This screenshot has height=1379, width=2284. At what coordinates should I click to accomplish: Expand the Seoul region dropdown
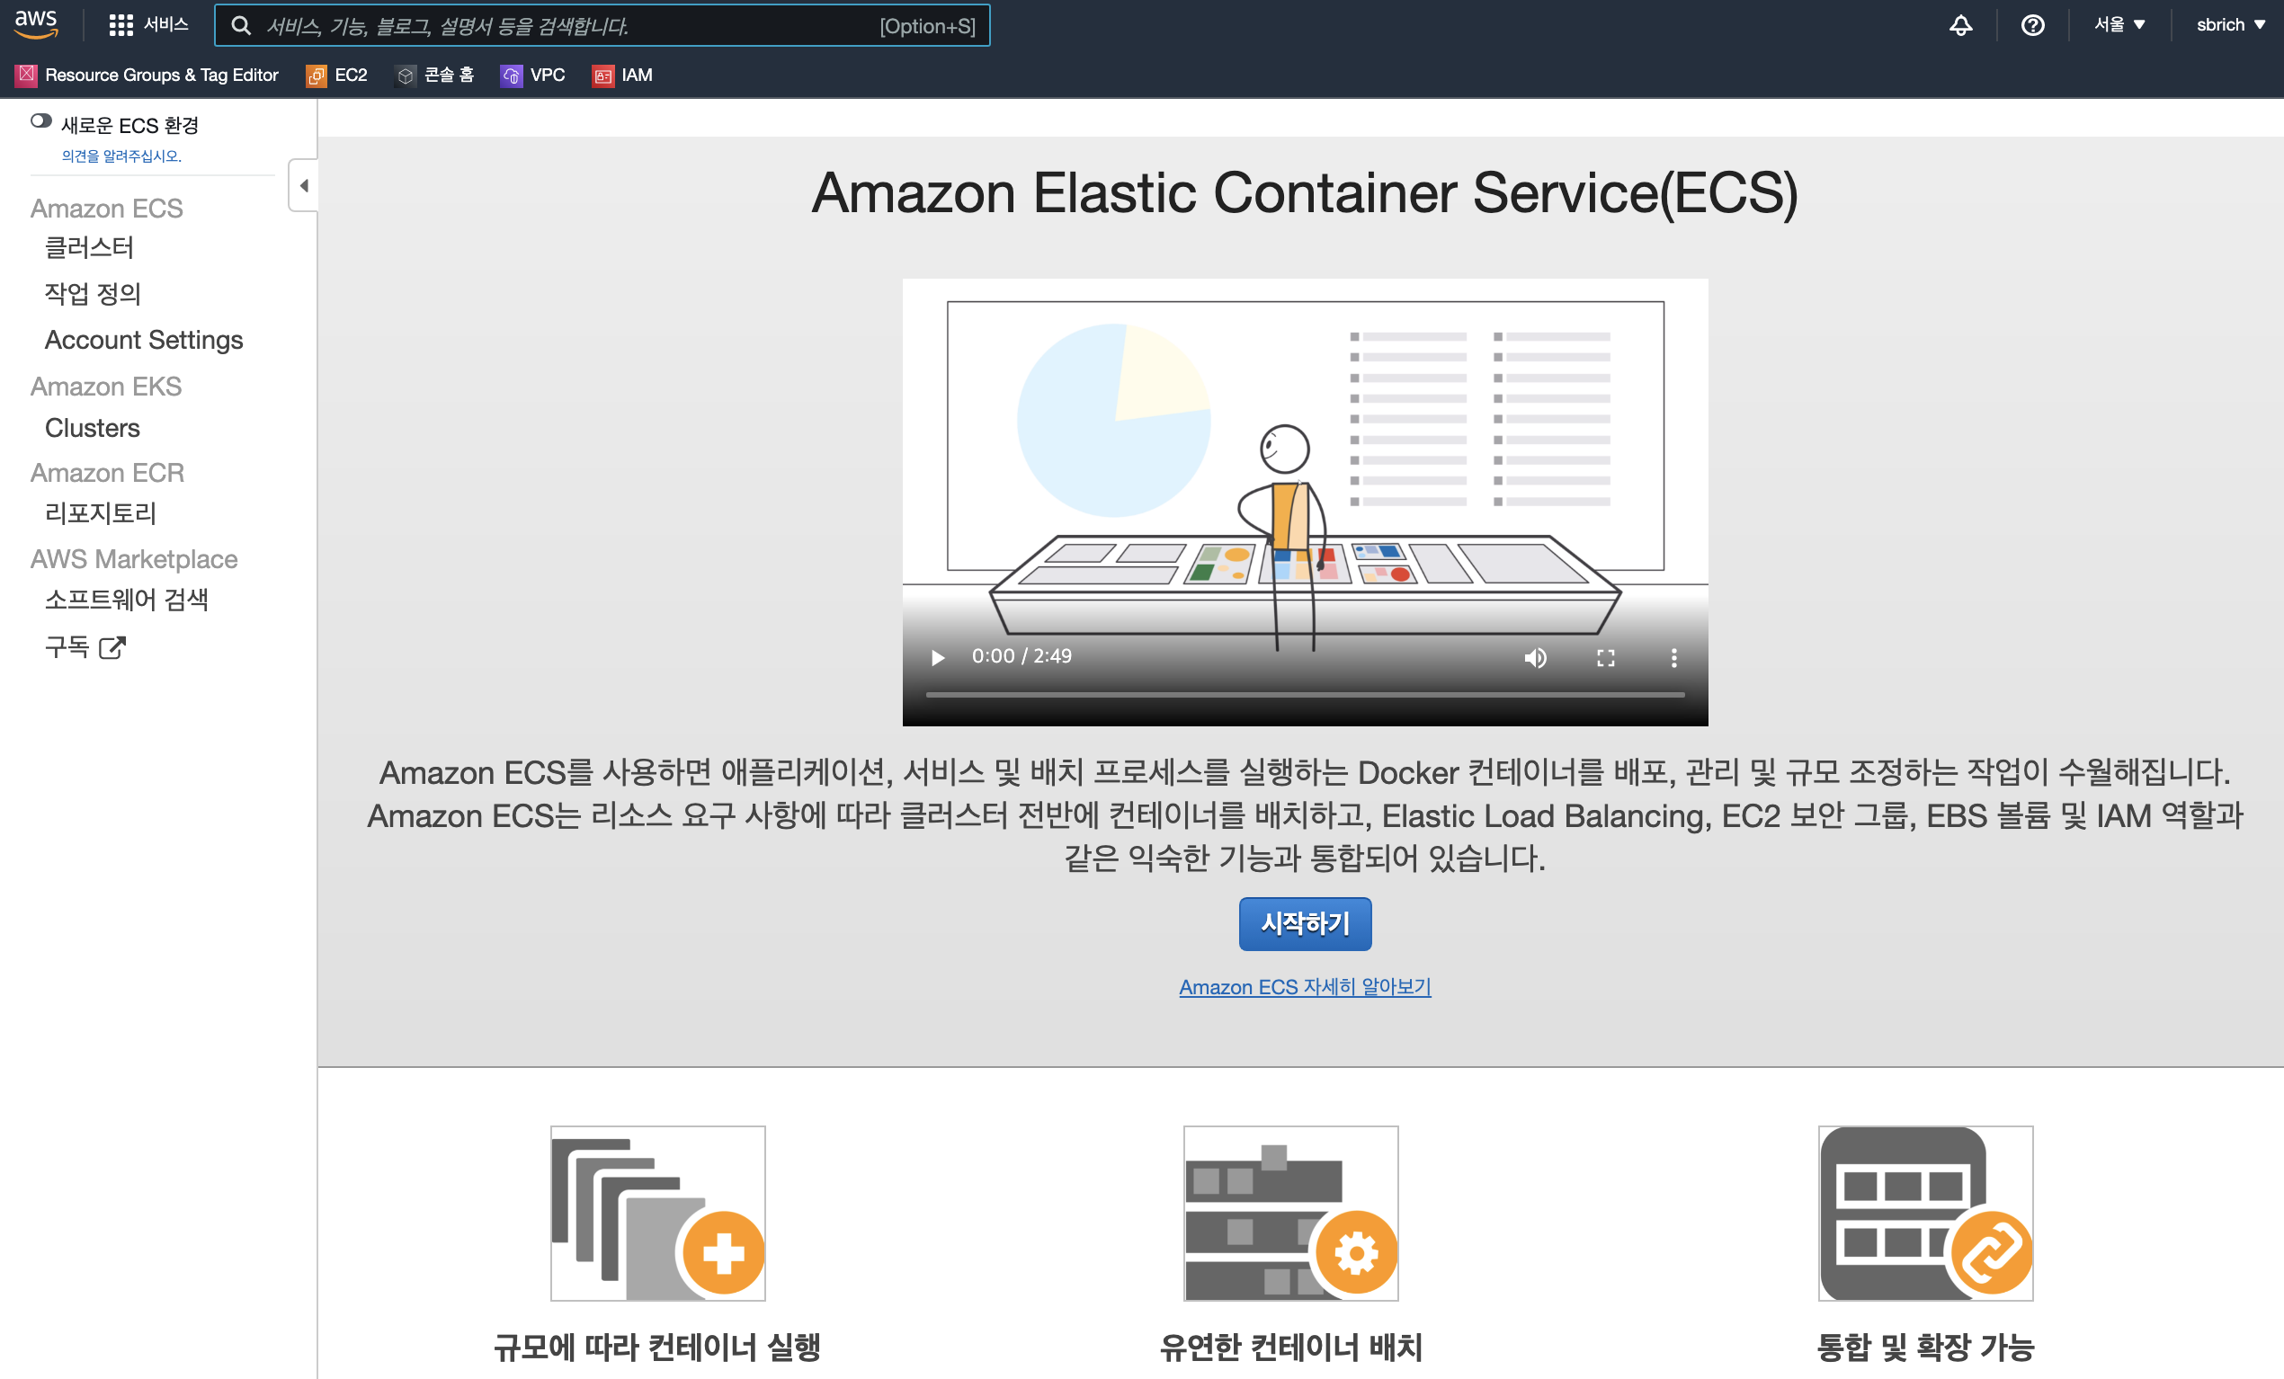tap(2119, 25)
